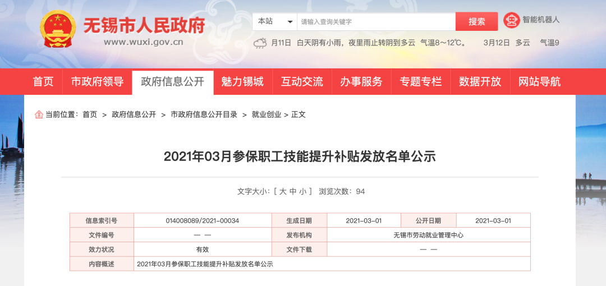Click the www.wuxi.gov.cn address text
606x286 pixels.
144,42
